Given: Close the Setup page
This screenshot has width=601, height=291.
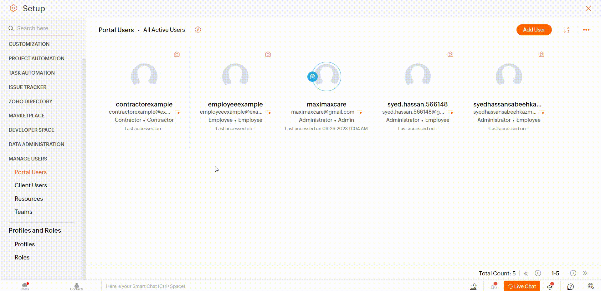Looking at the screenshot, I should 588,8.
